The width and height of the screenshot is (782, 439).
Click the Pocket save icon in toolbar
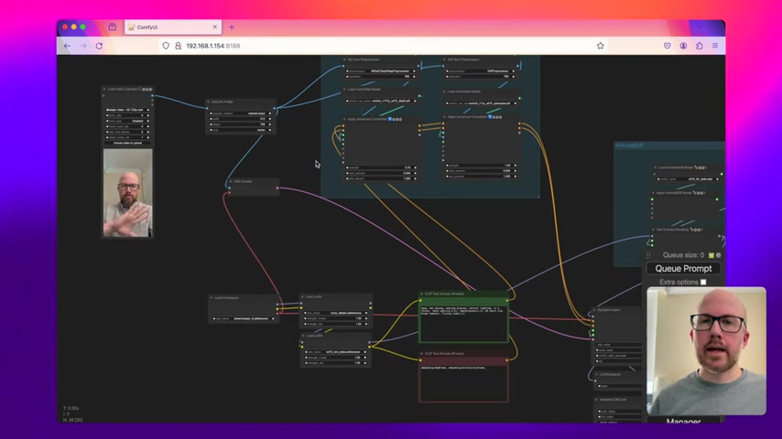[x=667, y=46]
